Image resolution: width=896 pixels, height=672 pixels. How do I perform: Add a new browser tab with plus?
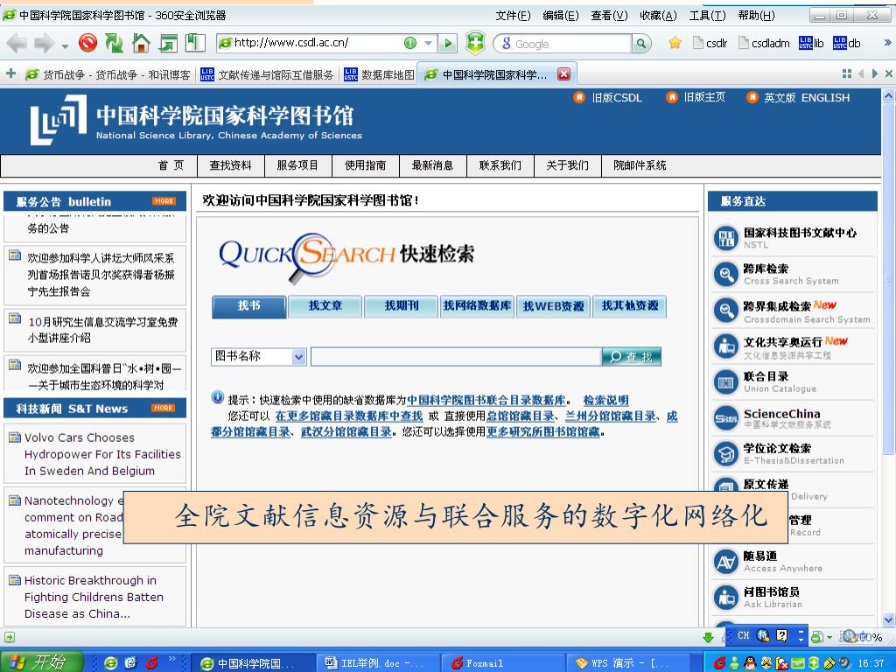pyautogui.click(x=10, y=73)
